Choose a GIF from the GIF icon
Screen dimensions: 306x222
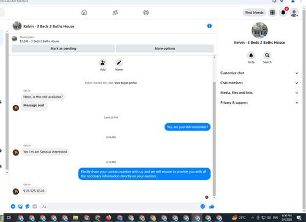point(35,207)
